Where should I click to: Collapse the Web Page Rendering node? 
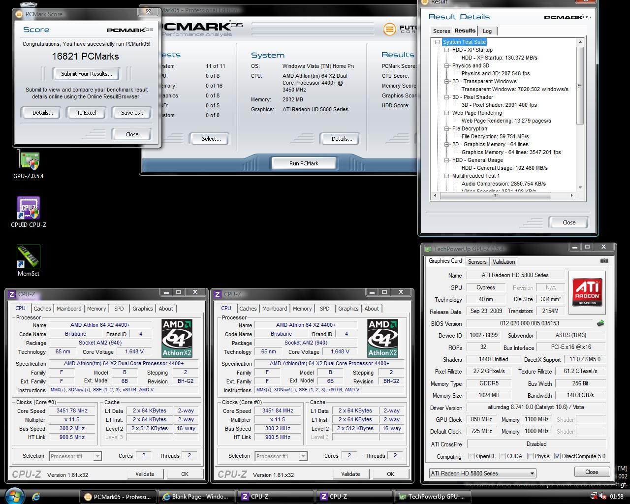[x=447, y=113]
